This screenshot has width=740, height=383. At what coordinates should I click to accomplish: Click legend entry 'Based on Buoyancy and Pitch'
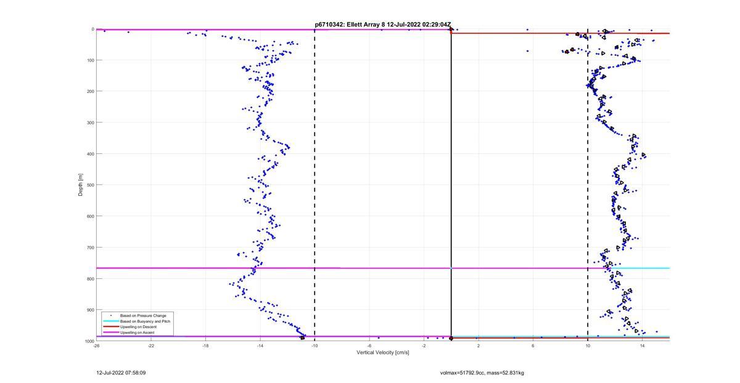tap(145, 321)
